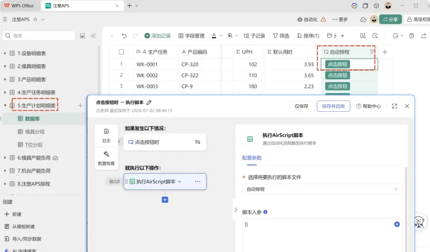Screen dimensions: 430x252
Task: Click blue plus in 脚本入参 box
Action: 397,224
